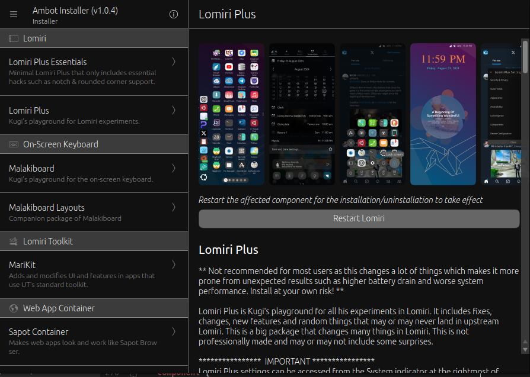Open the calendar indicator screenshot thumbnail
This screenshot has height=377, width=530.
tap(302, 114)
